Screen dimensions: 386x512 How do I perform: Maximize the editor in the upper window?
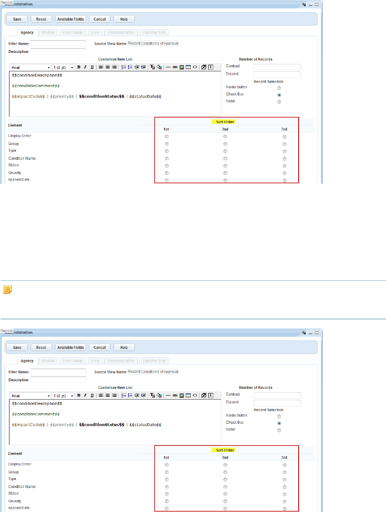tap(204, 67)
